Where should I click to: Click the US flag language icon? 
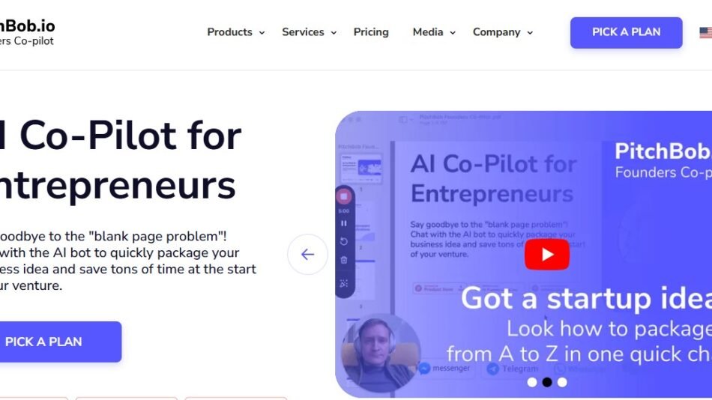point(706,33)
